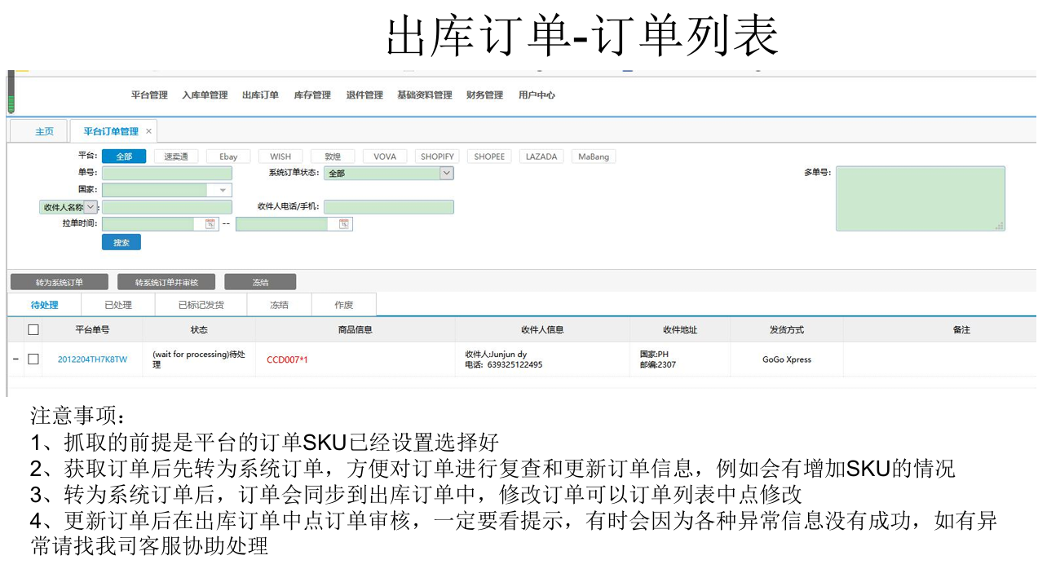Switch to the 已标记发货 tab
Image resolution: width=1038 pixels, height=582 pixels.
pyautogui.click(x=201, y=305)
